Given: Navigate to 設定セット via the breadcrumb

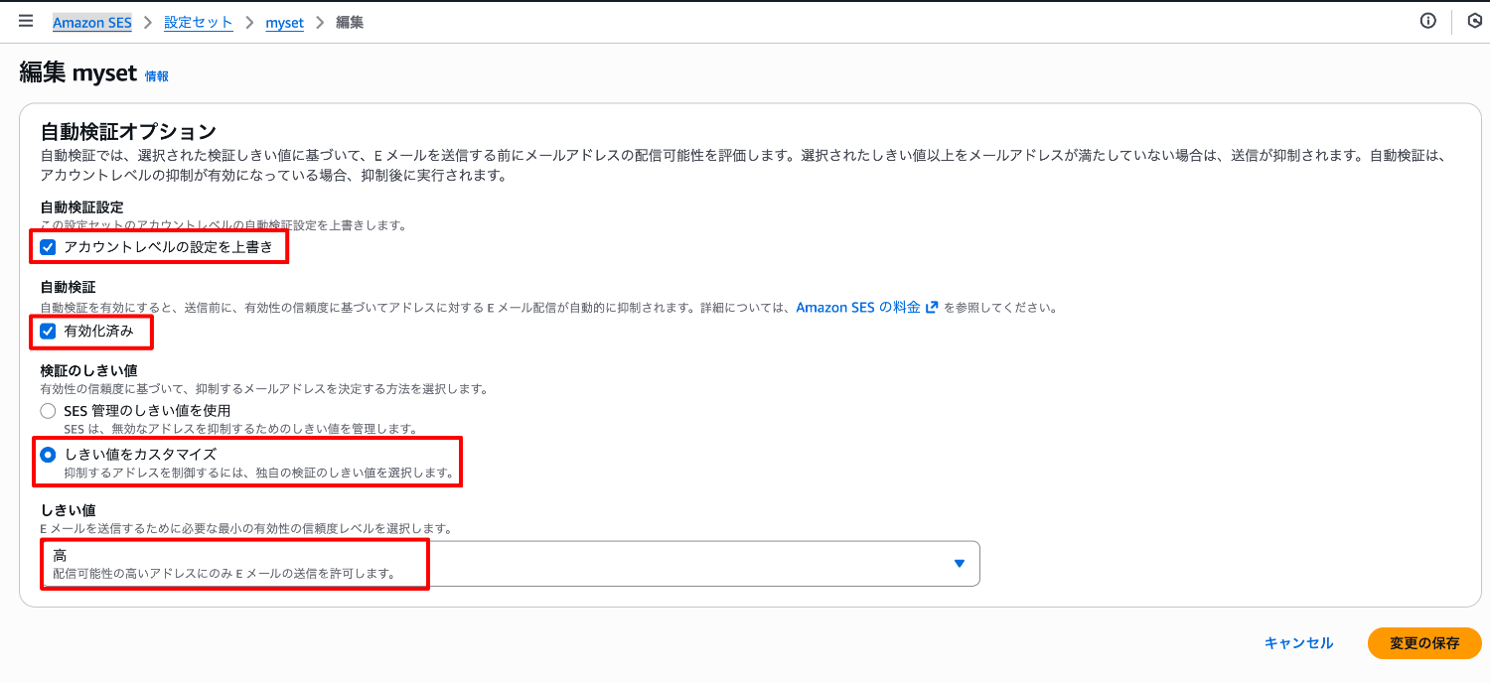Looking at the screenshot, I should pos(198,21).
